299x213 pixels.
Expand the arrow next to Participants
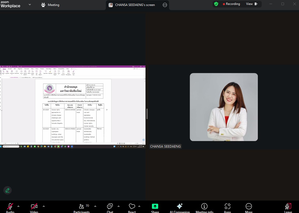point(95,206)
